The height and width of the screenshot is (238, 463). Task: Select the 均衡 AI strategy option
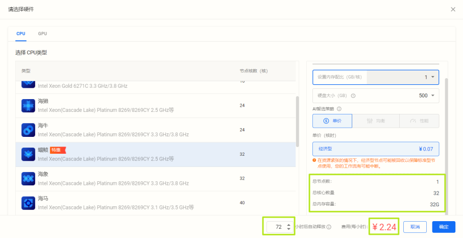pos(376,121)
